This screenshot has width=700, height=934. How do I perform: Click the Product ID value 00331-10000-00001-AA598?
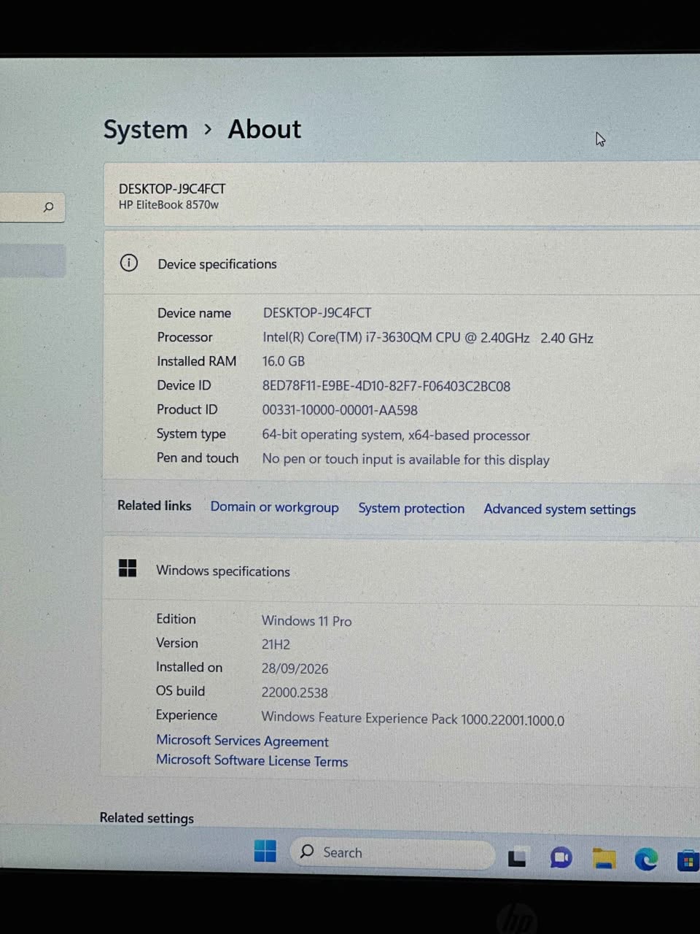point(340,410)
